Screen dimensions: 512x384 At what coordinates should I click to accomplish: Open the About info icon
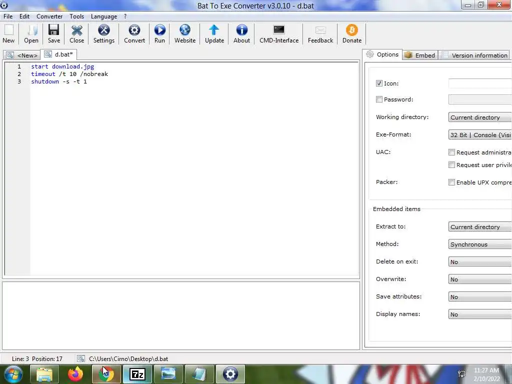click(241, 33)
